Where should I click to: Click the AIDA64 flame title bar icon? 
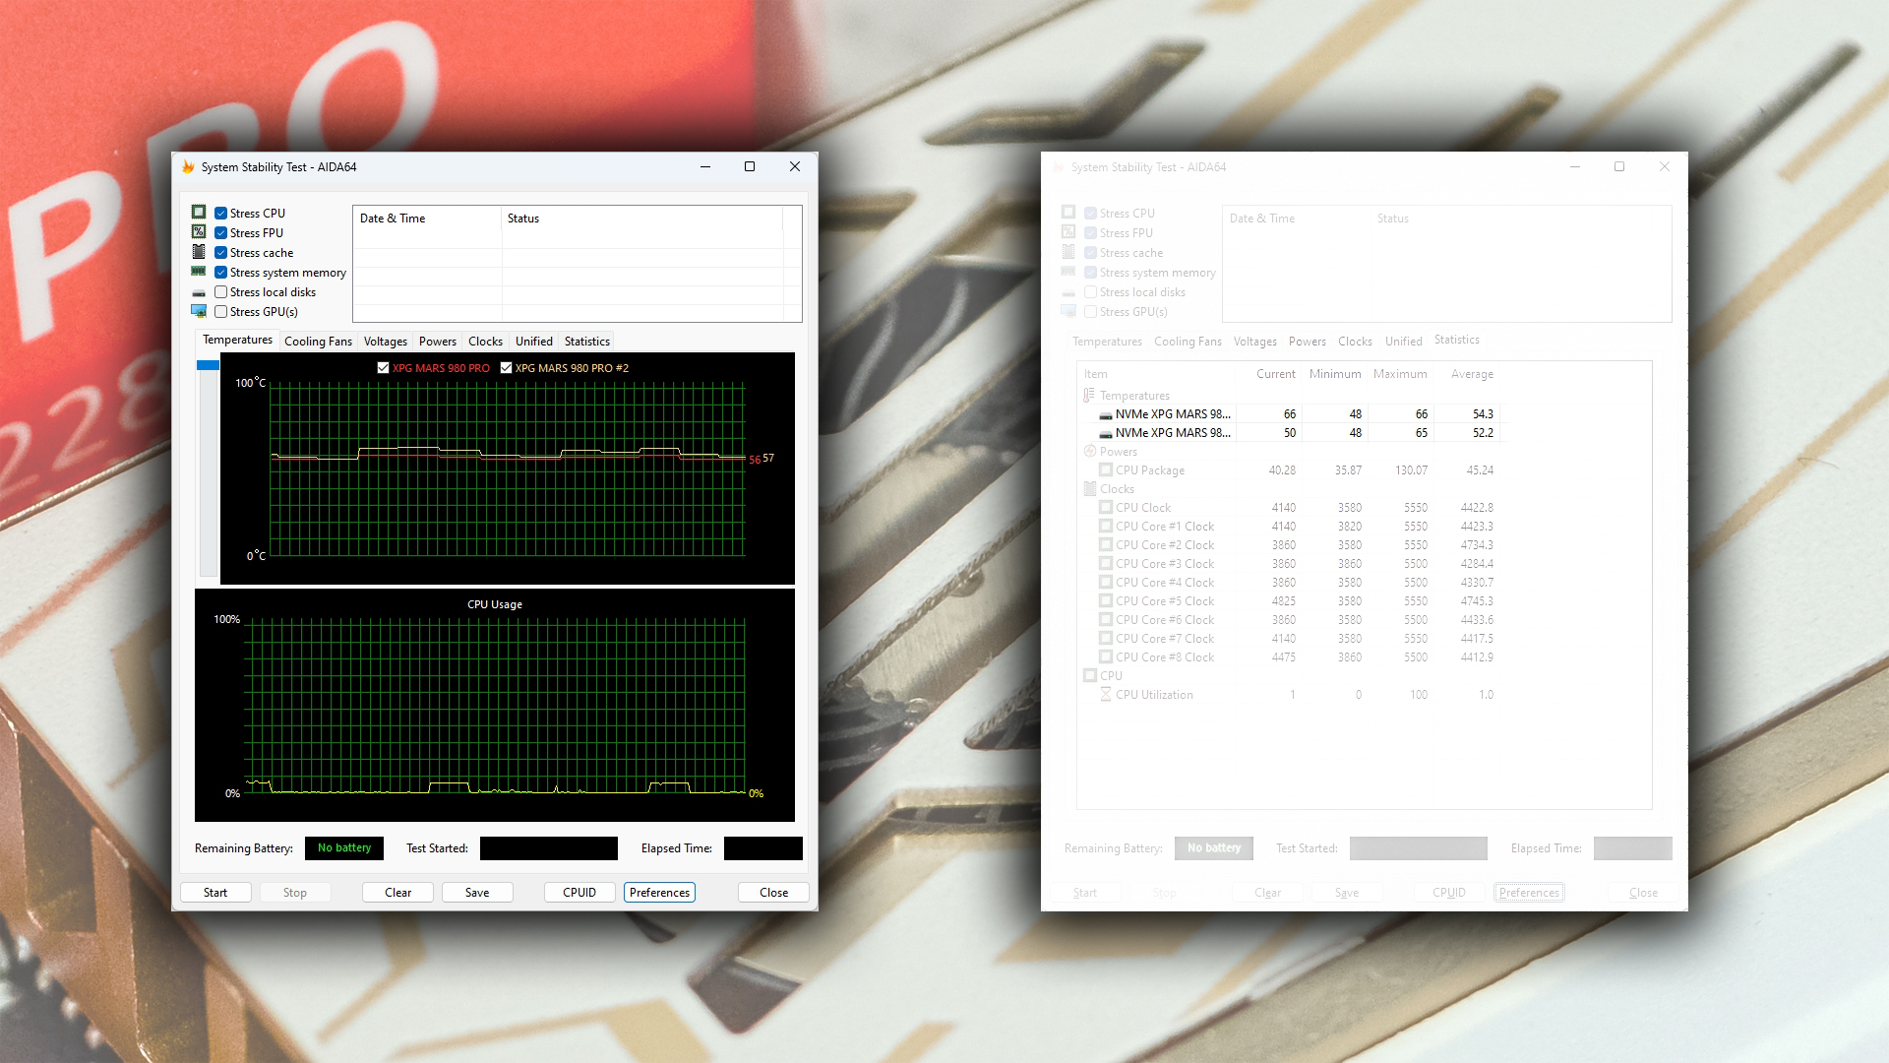pos(188,167)
